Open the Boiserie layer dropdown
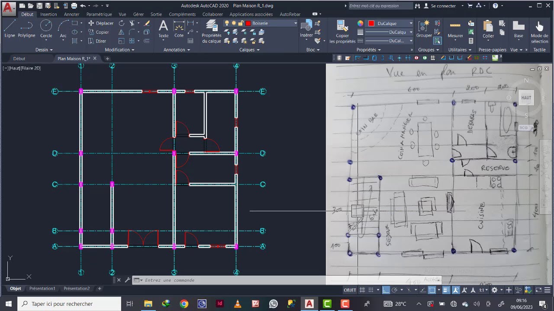The height and width of the screenshot is (311, 554). [x=295, y=23]
